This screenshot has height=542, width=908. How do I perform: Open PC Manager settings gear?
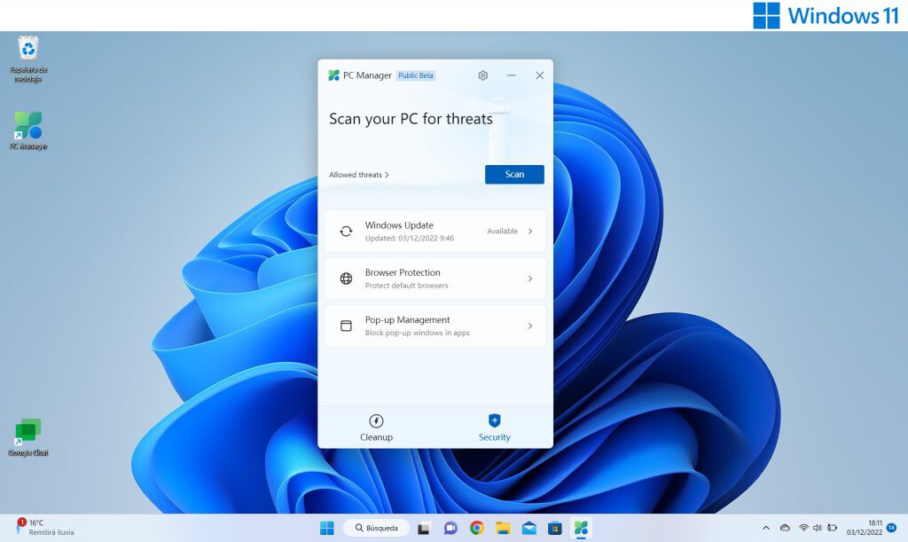[482, 75]
